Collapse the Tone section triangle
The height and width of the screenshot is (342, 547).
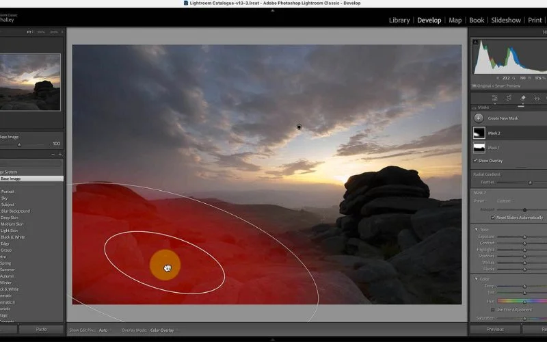[x=476, y=229]
